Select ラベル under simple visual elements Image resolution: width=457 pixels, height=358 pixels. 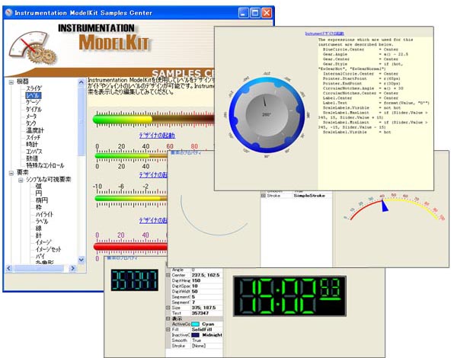pyautogui.click(x=42, y=221)
